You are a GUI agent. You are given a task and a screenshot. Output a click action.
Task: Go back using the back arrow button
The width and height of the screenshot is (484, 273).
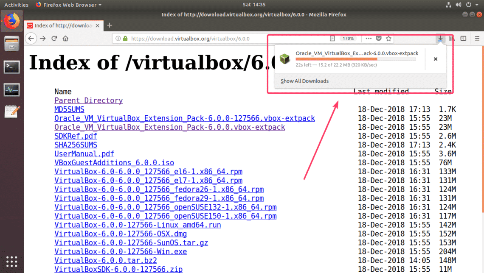[x=31, y=39]
